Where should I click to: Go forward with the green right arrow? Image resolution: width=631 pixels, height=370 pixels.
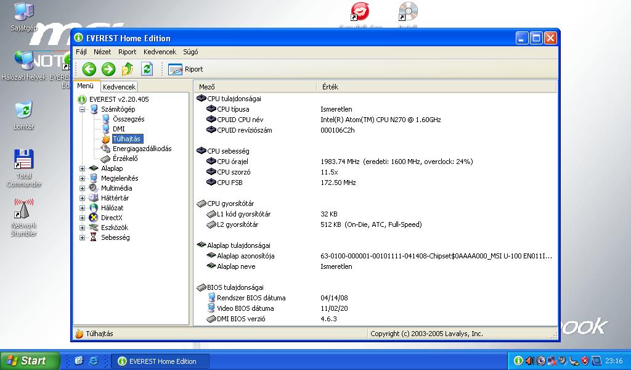click(x=108, y=69)
